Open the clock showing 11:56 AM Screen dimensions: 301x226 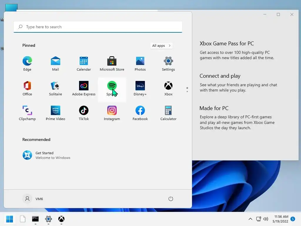(280, 219)
